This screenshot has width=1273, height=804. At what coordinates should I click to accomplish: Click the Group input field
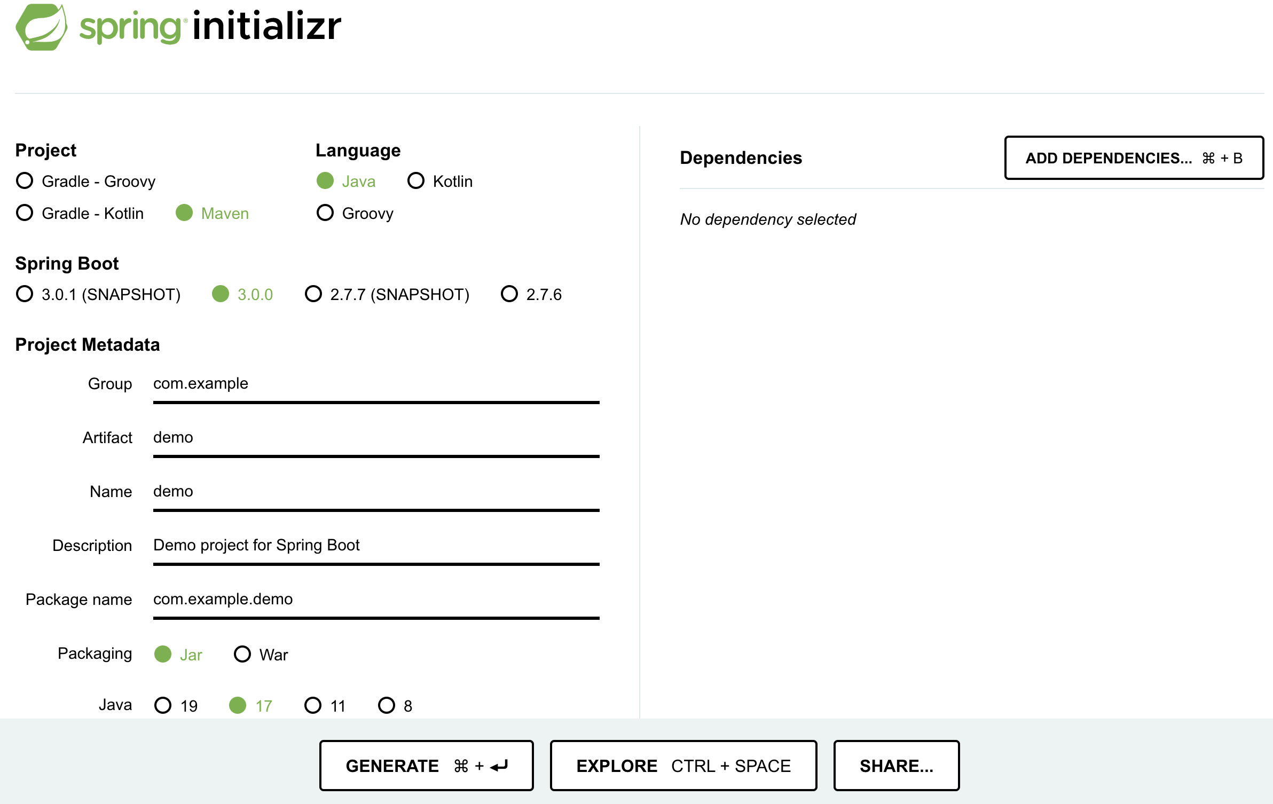point(376,384)
